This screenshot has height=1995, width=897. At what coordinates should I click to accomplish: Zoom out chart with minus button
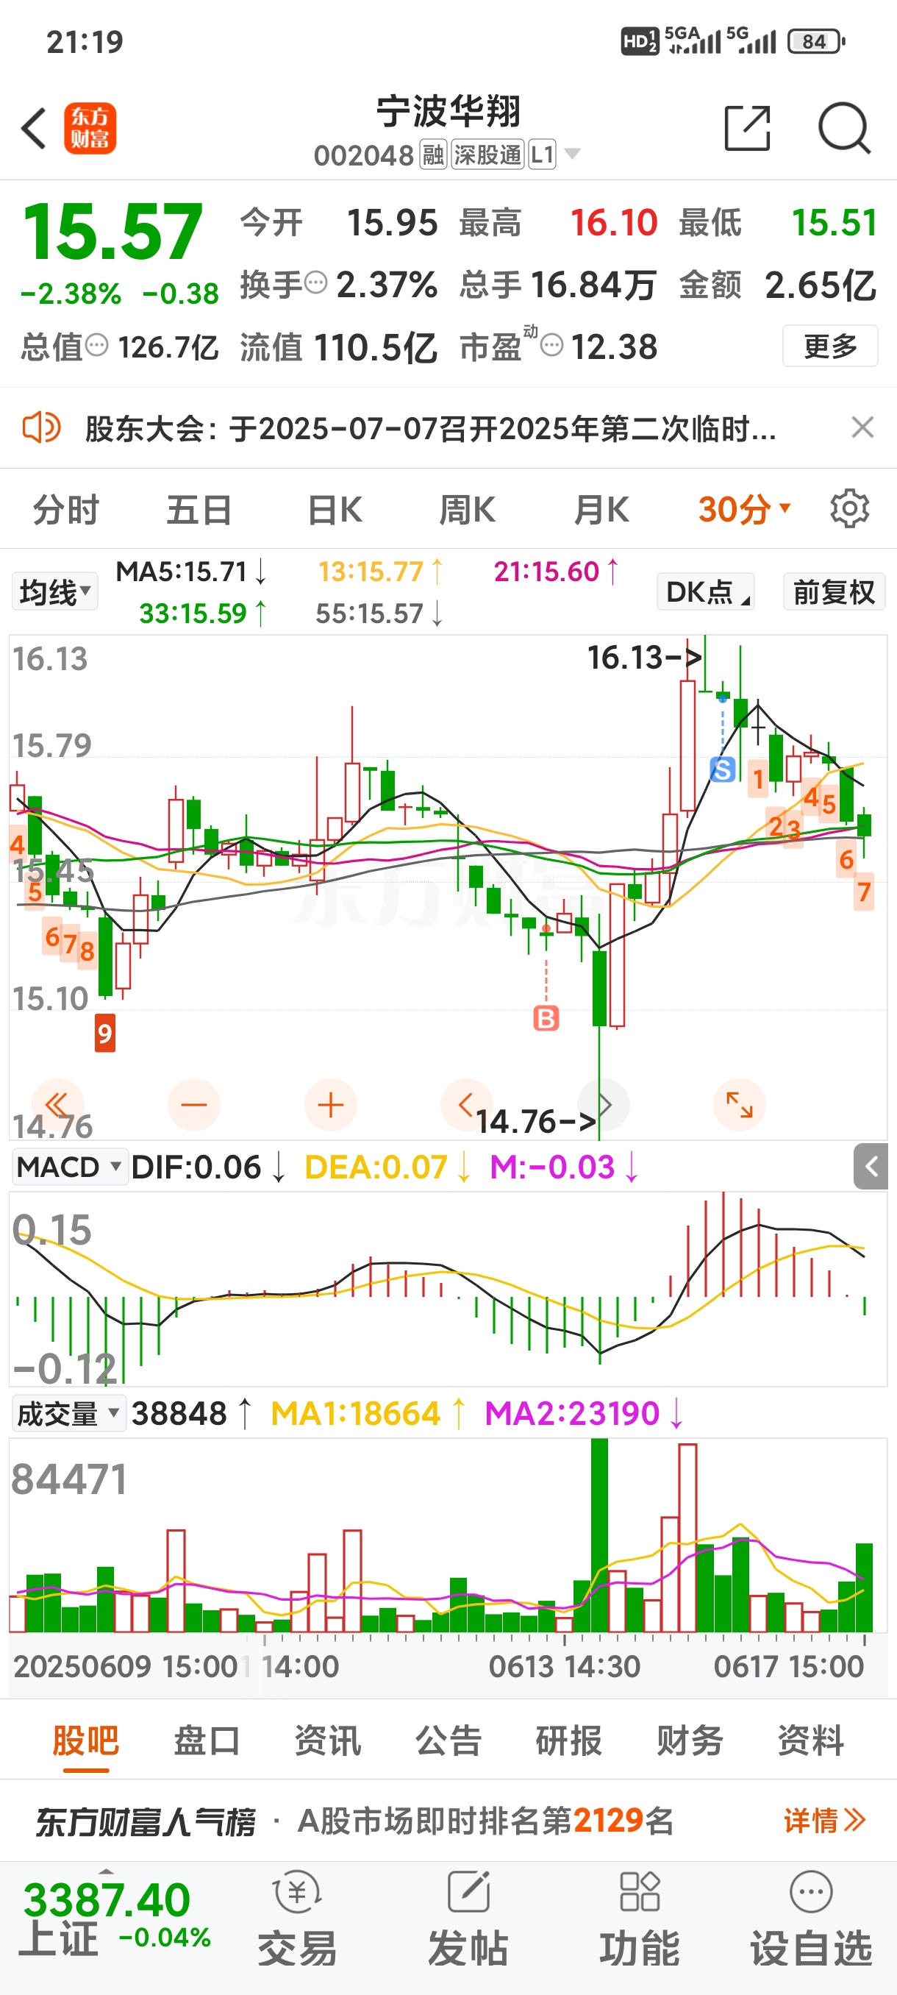pyautogui.click(x=193, y=1104)
